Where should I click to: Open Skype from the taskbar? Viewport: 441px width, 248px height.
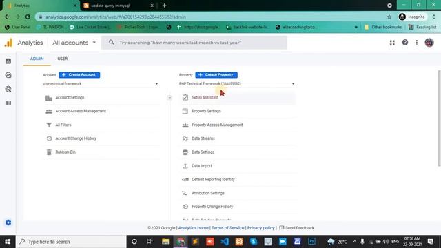coord(254,242)
